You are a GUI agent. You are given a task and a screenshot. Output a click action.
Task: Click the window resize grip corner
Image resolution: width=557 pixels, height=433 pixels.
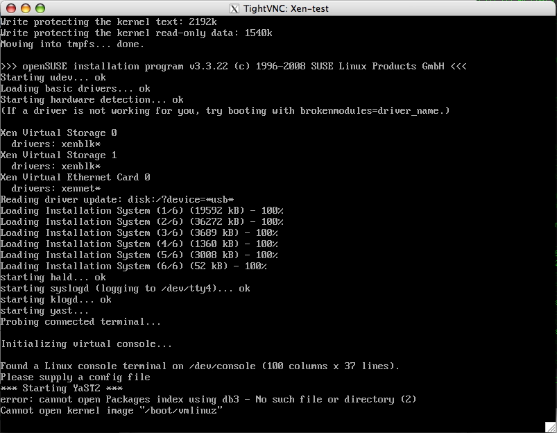tap(550, 427)
